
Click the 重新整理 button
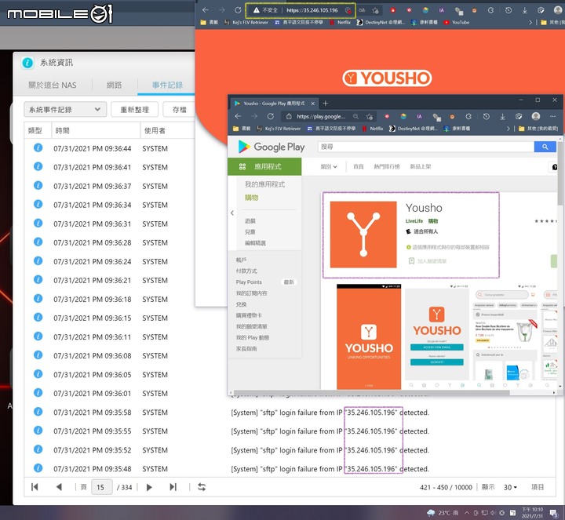(x=134, y=110)
